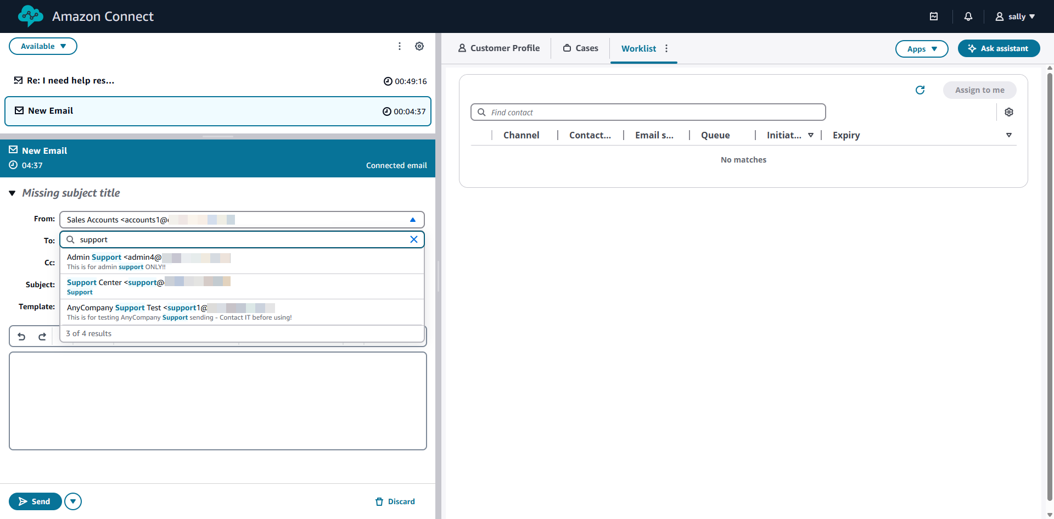Collapse the Missing subject title section
Screen dimensions: 1054x519
12,193
